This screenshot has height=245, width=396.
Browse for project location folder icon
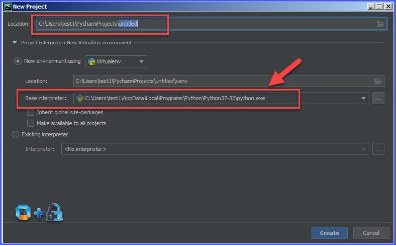380,24
